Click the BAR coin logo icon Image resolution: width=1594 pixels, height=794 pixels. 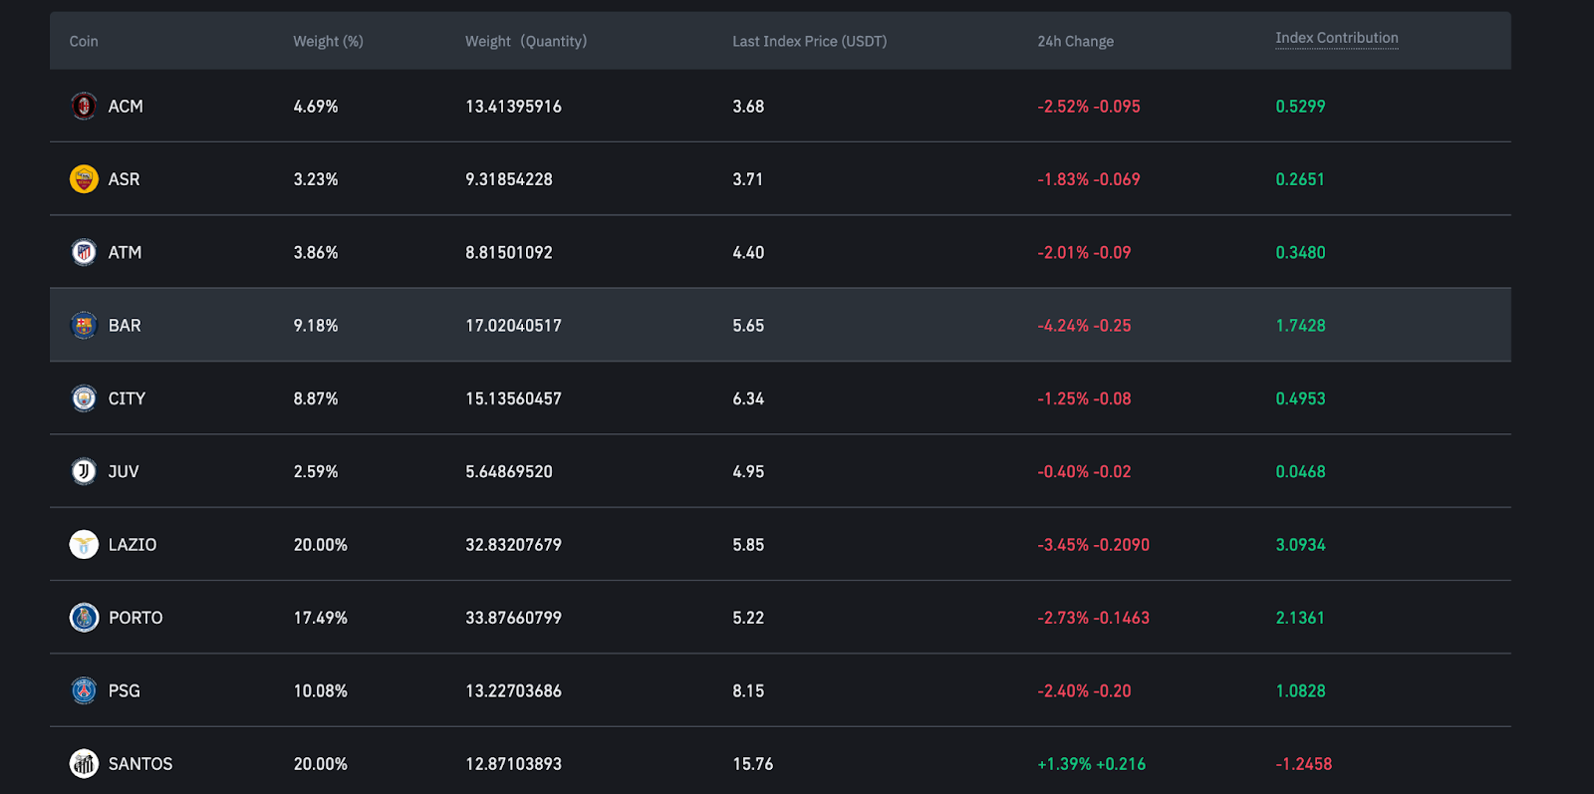[84, 325]
